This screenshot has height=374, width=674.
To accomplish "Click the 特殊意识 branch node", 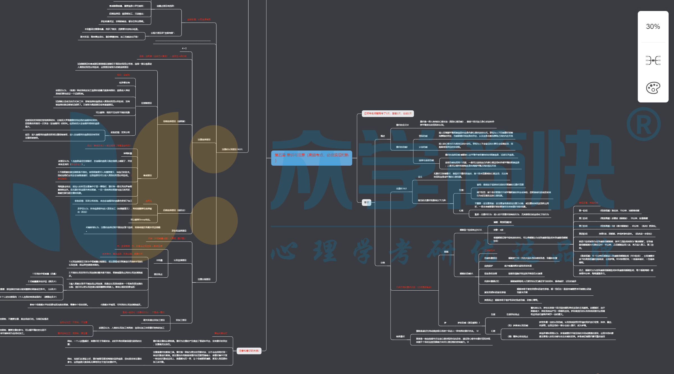I will [x=400, y=336].
